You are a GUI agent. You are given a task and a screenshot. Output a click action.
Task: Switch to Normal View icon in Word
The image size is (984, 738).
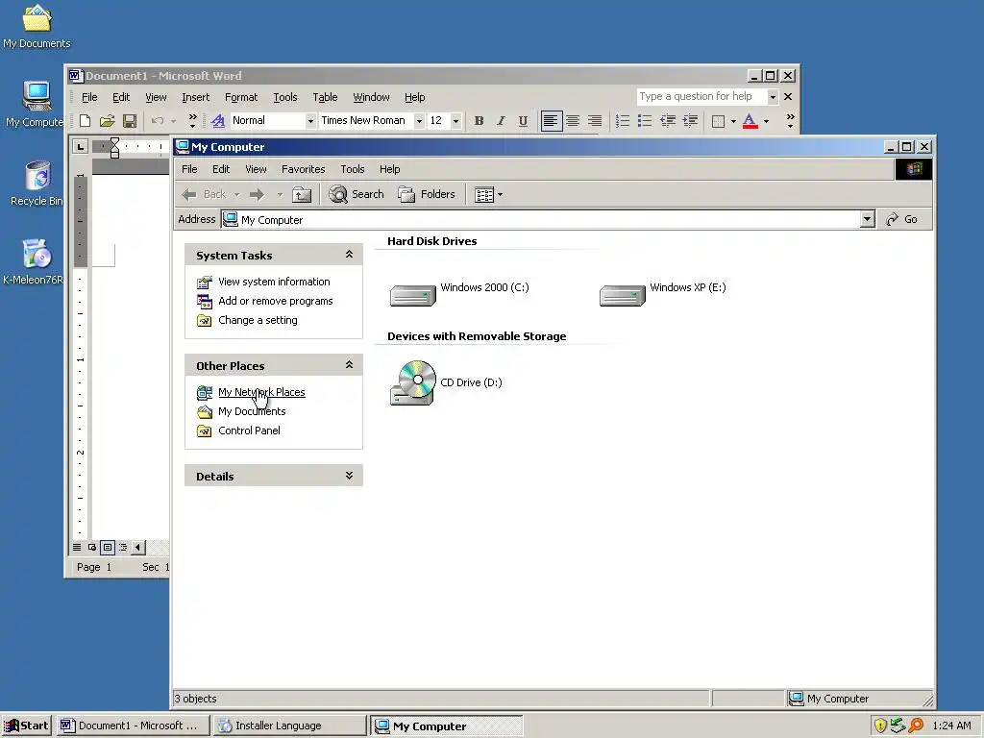(77, 547)
